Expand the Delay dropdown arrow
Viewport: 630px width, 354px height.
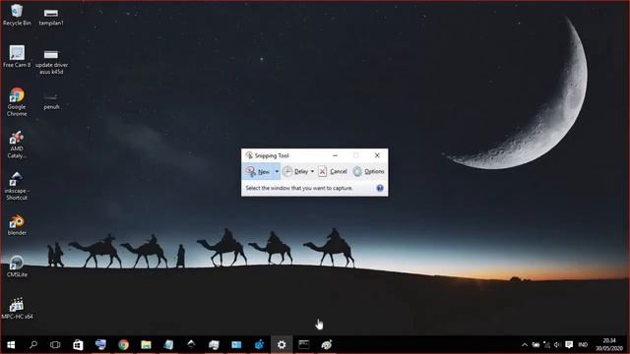(312, 171)
